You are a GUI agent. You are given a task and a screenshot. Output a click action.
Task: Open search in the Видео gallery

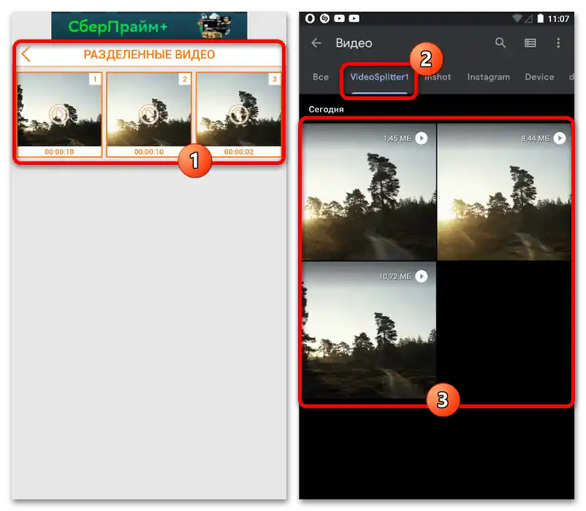[x=501, y=43]
